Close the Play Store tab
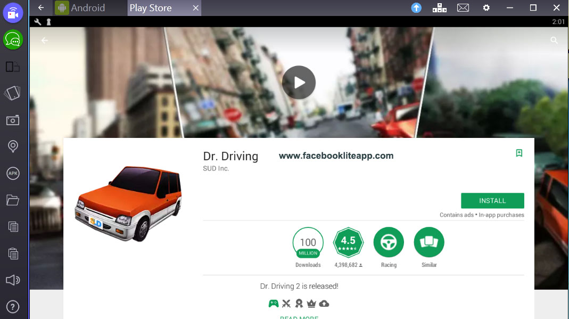 click(x=195, y=8)
